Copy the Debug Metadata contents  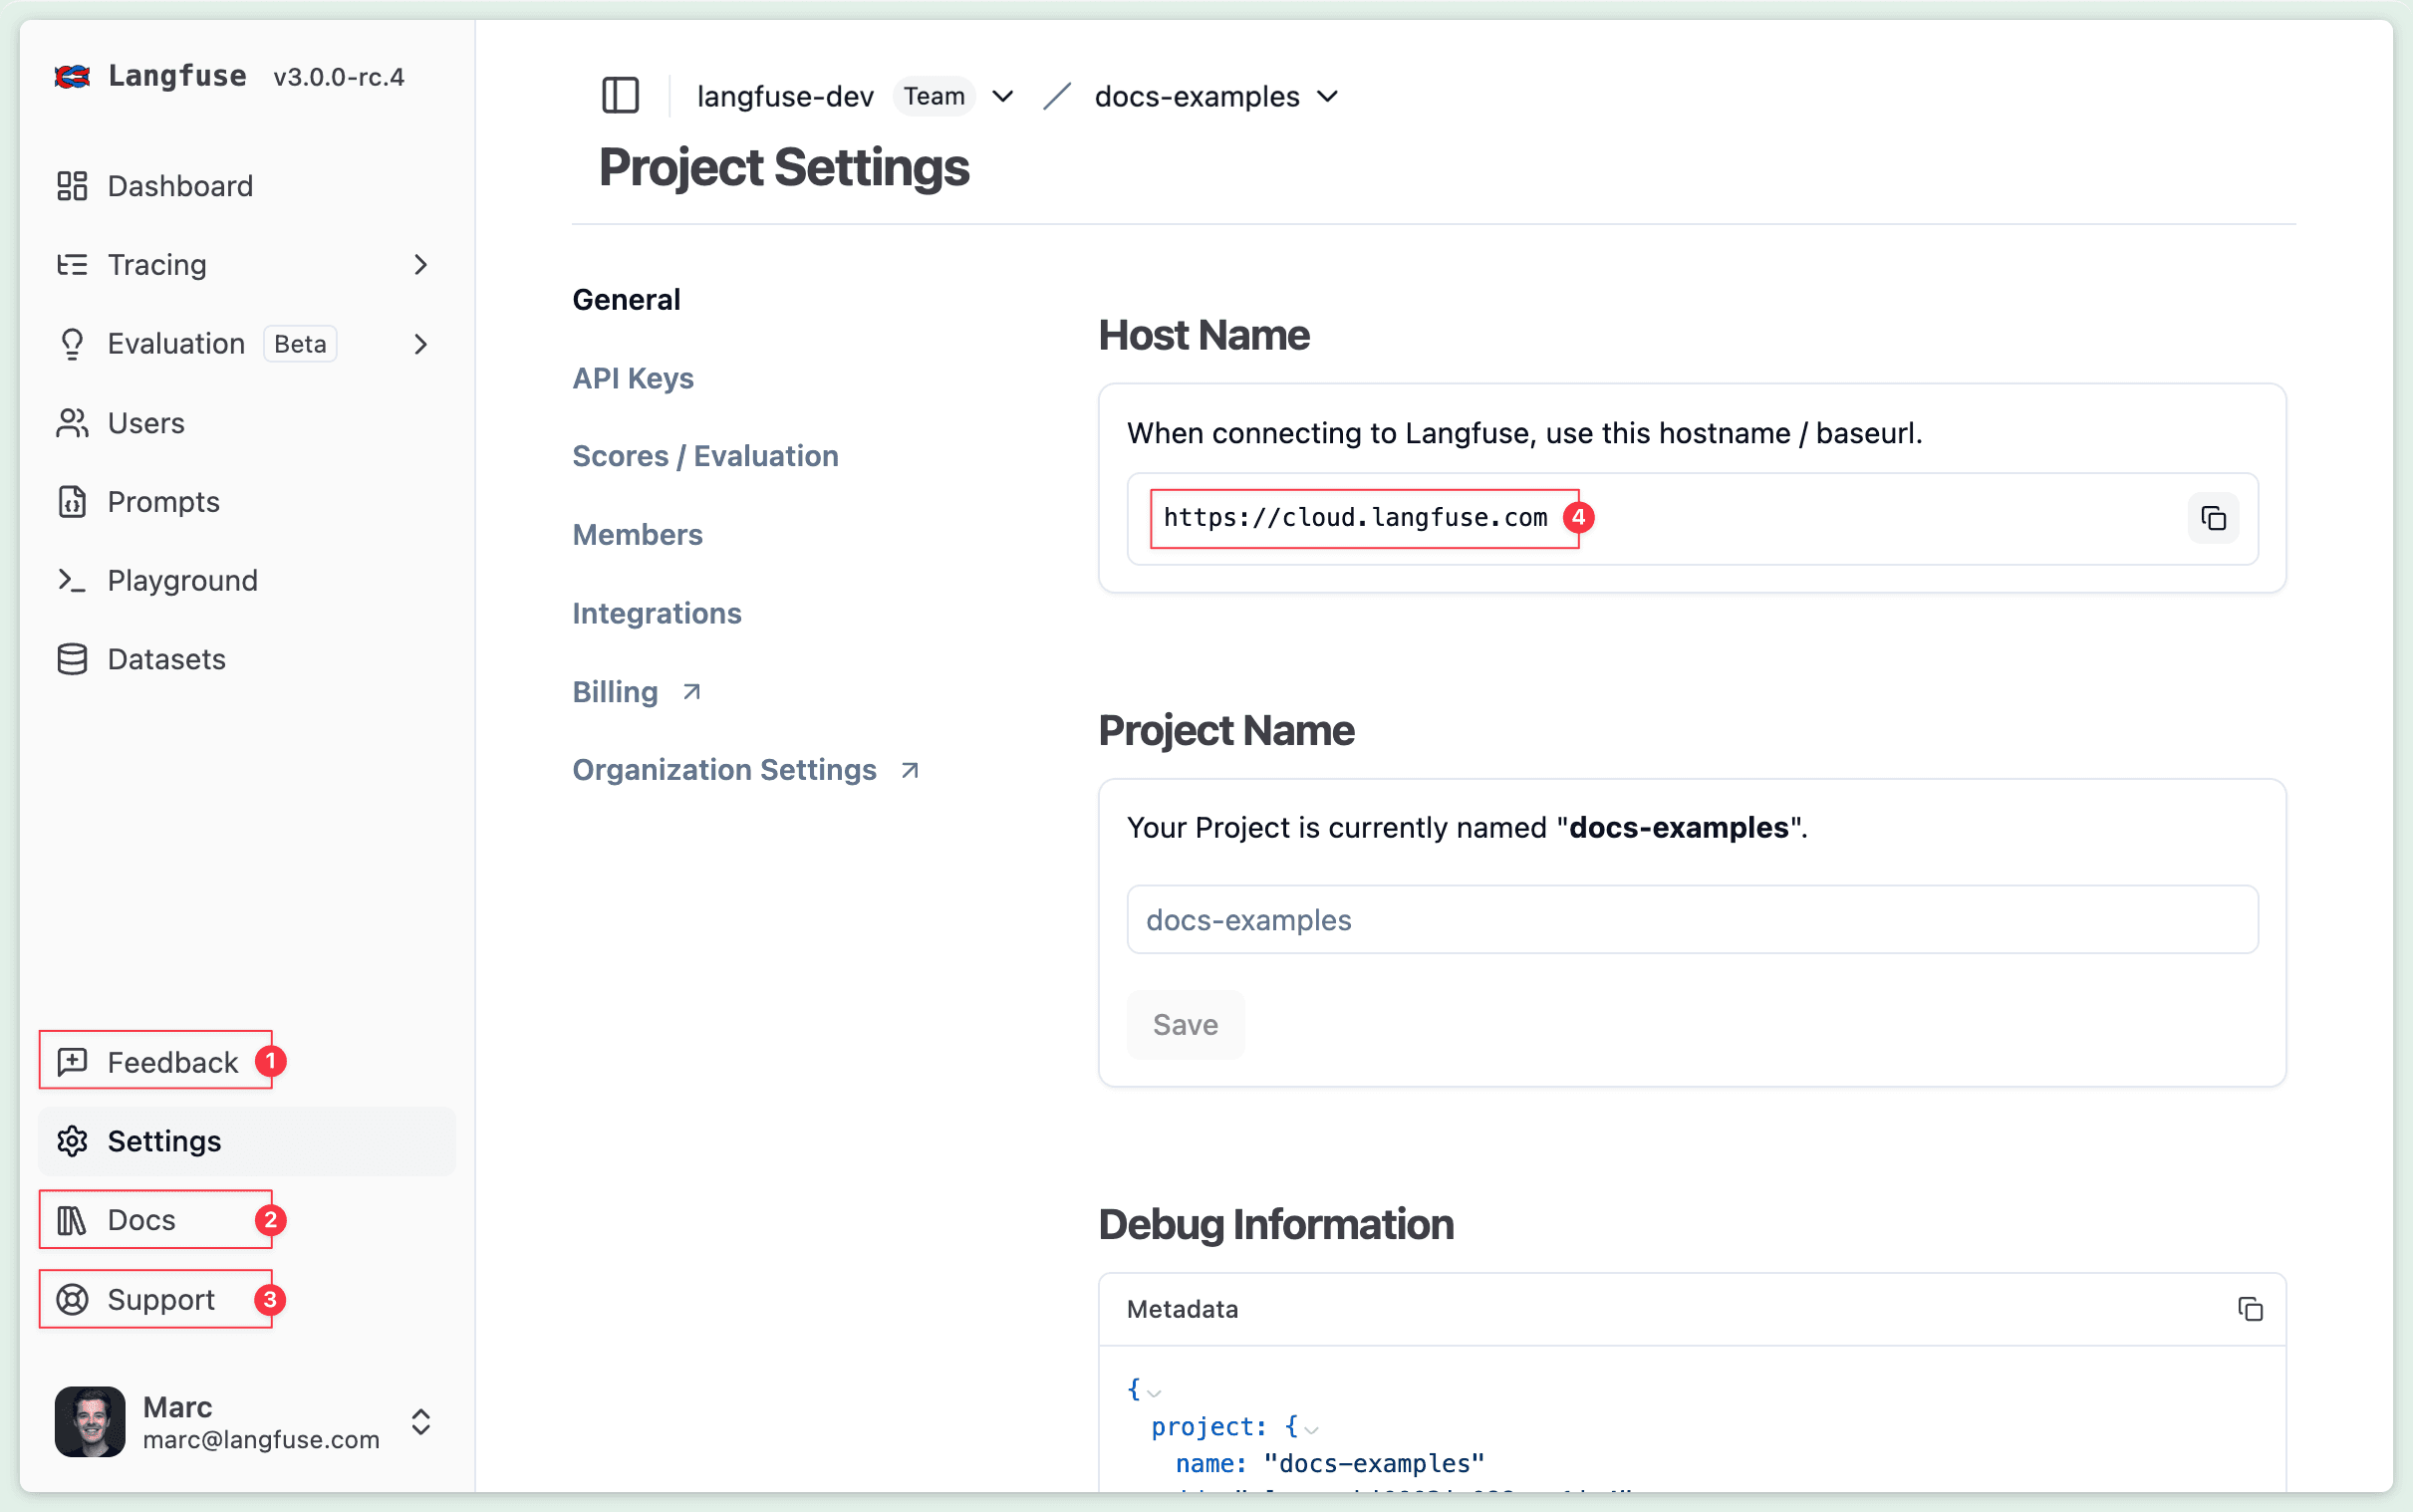(x=2249, y=1309)
